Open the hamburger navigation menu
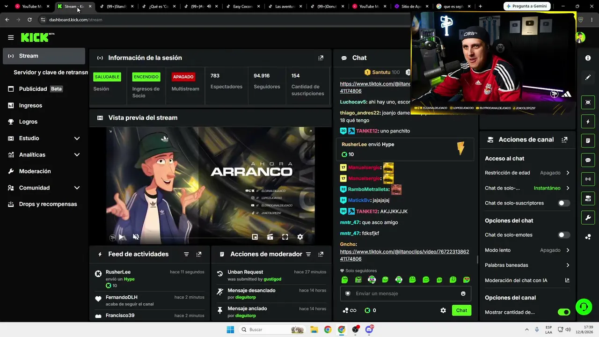The width and height of the screenshot is (599, 337). click(x=11, y=37)
